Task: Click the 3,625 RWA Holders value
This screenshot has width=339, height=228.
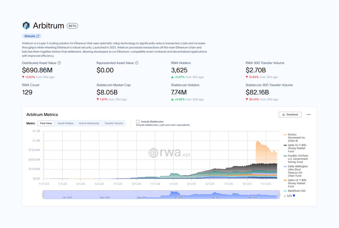Action: pos(179,70)
